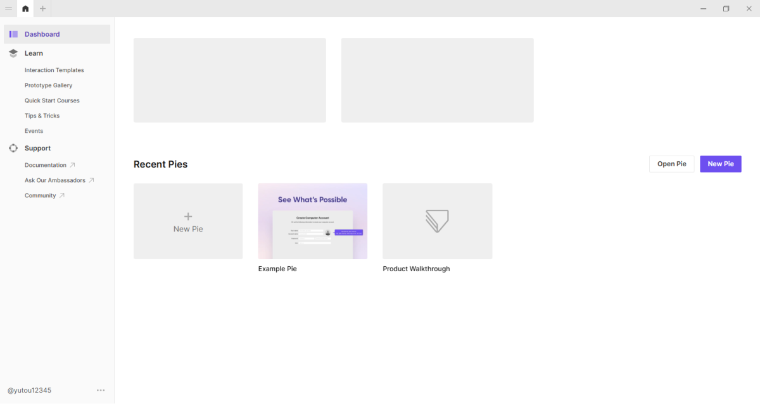This screenshot has width=760, height=404.
Task: Open a new tab with plus icon
Action: [42, 8]
